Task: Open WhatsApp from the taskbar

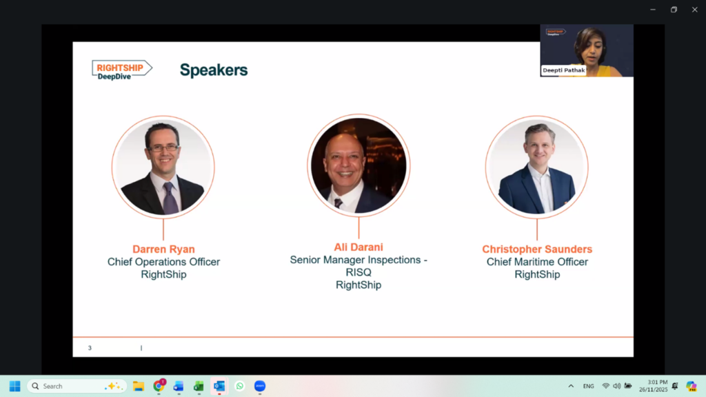Action: pos(239,386)
